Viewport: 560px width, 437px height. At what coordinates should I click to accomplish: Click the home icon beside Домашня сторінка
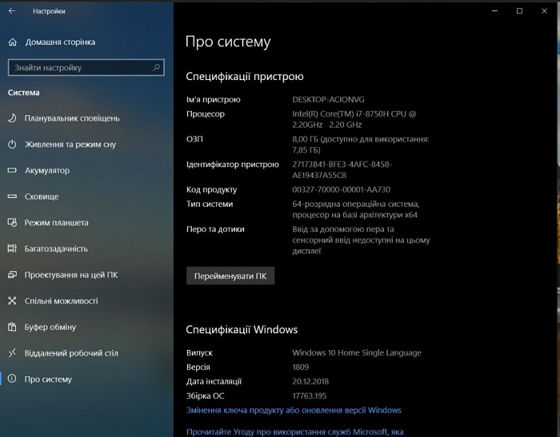(x=13, y=42)
